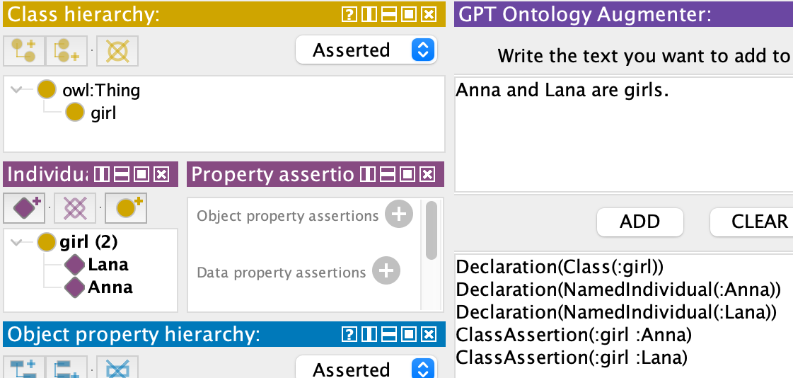Add sibling class icon in Class hierarchy
Screen dimensions: 793x378
click(x=66, y=50)
